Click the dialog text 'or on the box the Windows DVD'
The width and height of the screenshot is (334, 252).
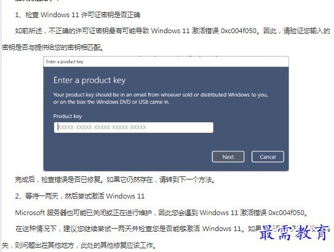(x=92, y=102)
